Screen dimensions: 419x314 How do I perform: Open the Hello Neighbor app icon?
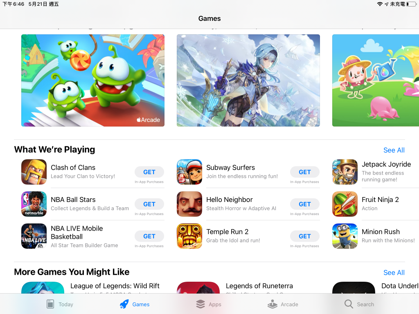click(189, 204)
